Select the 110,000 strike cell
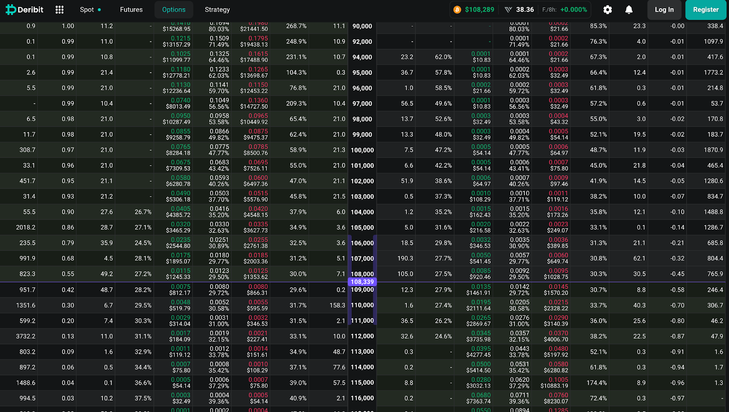Image resolution: width=729 pixels, height=412 pixels. point(362,305)
